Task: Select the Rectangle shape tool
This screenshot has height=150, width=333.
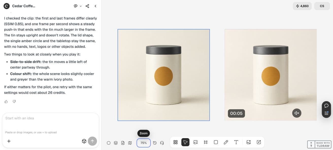Action: (x=216, y=142)
